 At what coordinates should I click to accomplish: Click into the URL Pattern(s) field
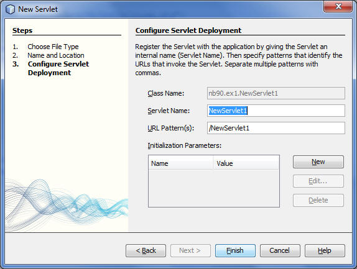click(x=276, y=128)
